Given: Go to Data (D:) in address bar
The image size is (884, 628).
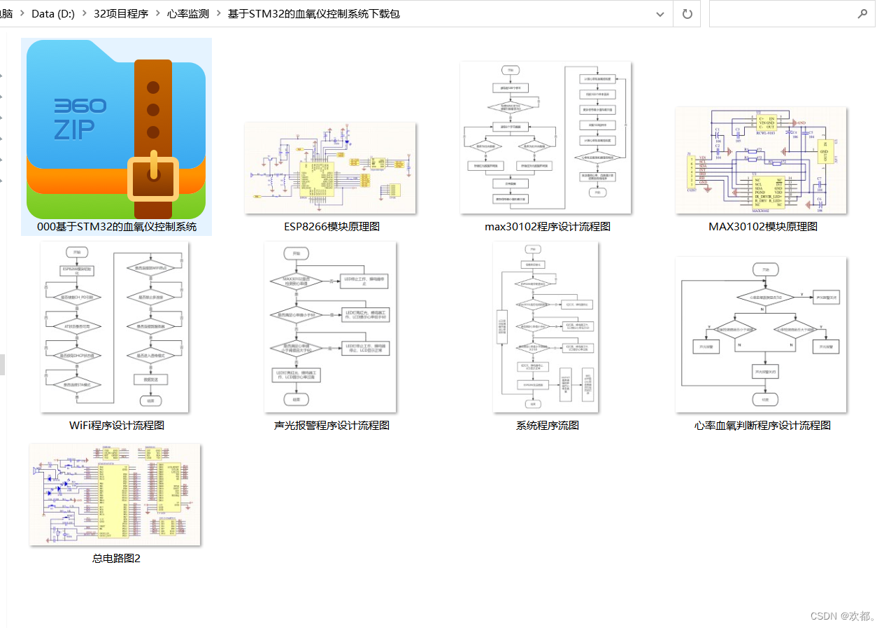Looking at the screenshot, I should 53,13.
